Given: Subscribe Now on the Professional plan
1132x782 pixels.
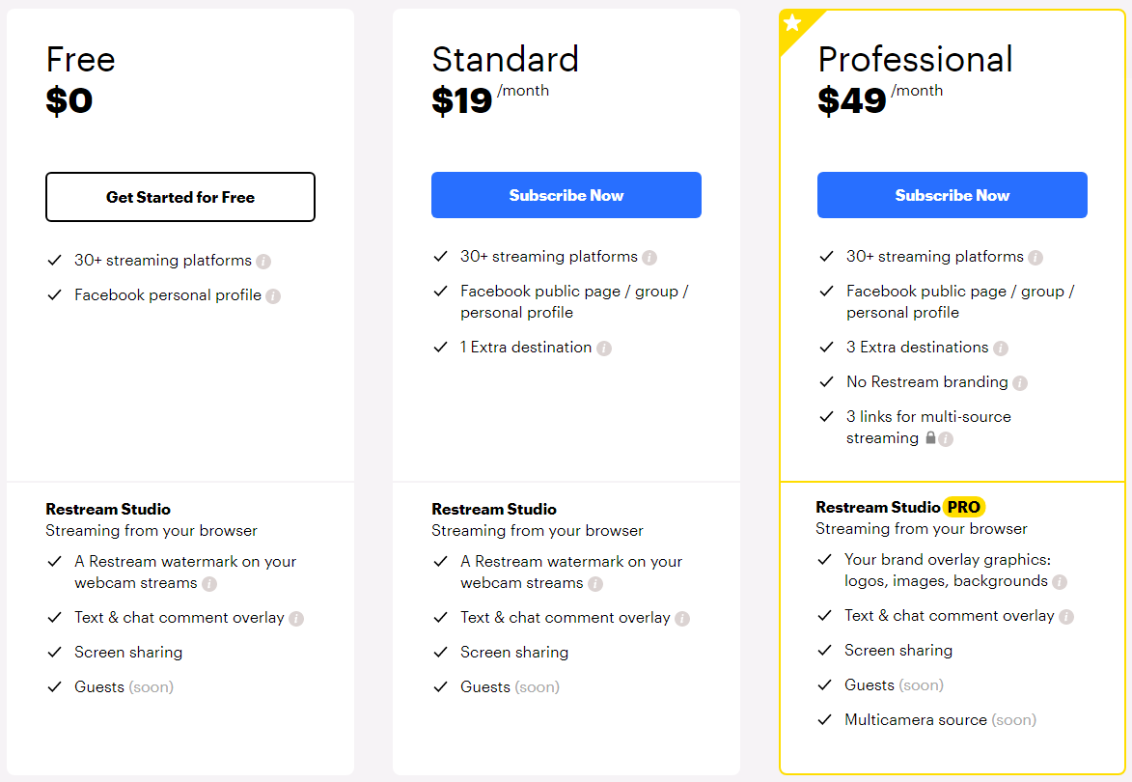Looking at the screenshot, I should click(x=952, y=195).
